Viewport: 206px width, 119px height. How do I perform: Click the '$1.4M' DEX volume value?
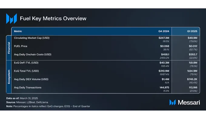[x=165, y=79]
